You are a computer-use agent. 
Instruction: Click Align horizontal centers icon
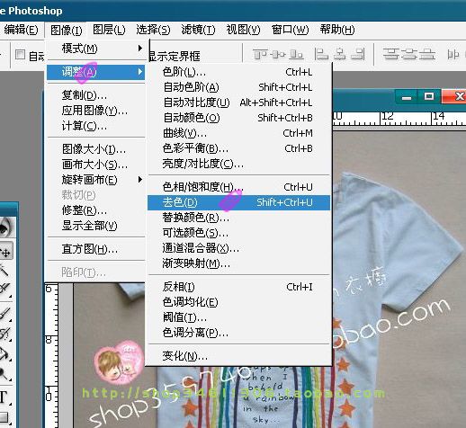click(x=340, y=54)
